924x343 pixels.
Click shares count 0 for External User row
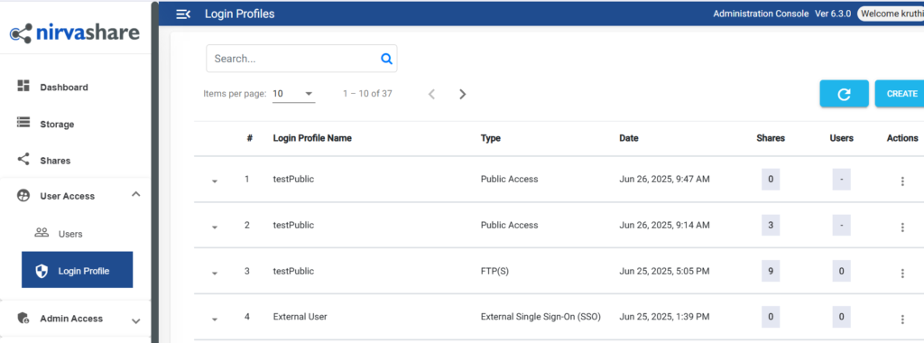771,317
